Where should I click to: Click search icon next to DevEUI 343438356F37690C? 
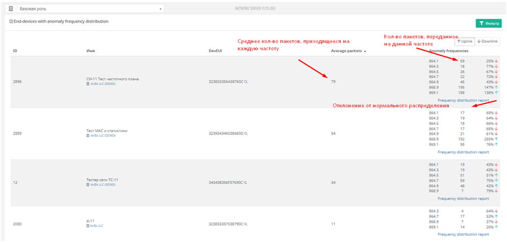tap(246, 183)
